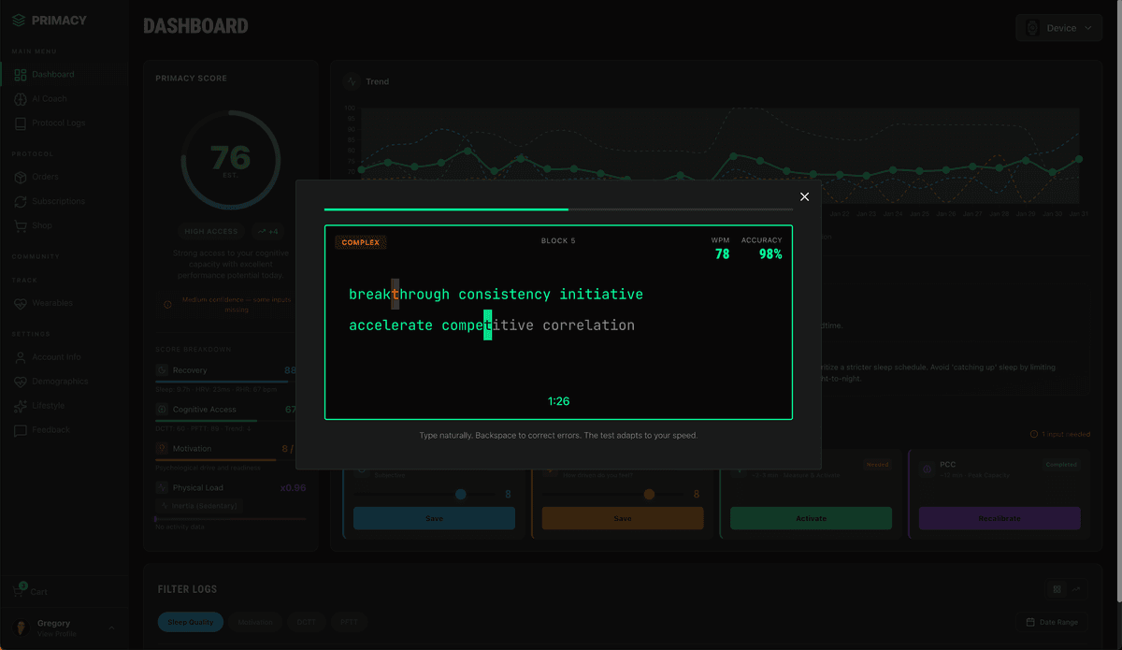Click the HIGH ACCESS badge
1122x650 pixels.
tap(211, 231)
